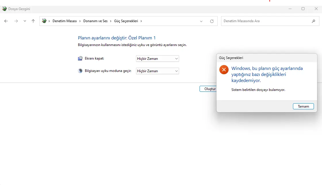
Task: Open address bar history dropdown
Action: [x=201, y=21]
